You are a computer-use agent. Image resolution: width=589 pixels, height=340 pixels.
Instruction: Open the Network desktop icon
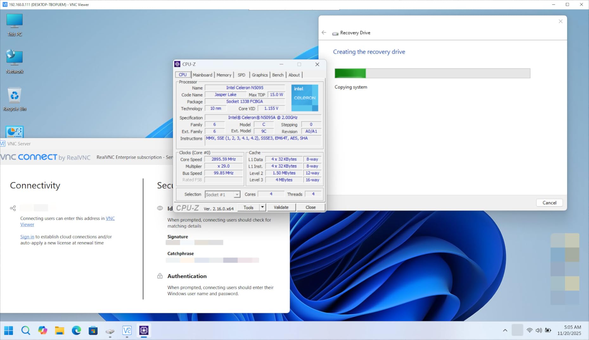(x=15, y=62)
